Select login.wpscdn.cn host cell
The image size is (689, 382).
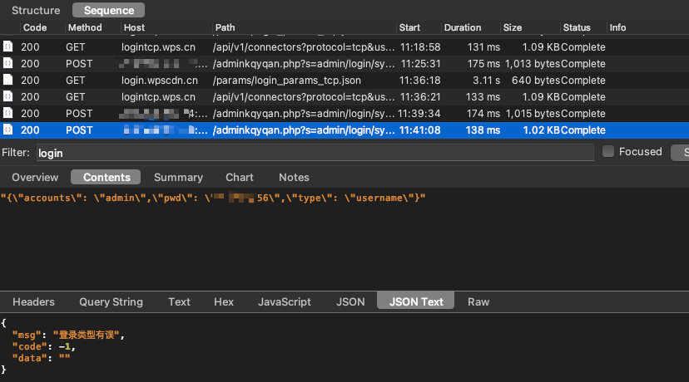(160, 81)
